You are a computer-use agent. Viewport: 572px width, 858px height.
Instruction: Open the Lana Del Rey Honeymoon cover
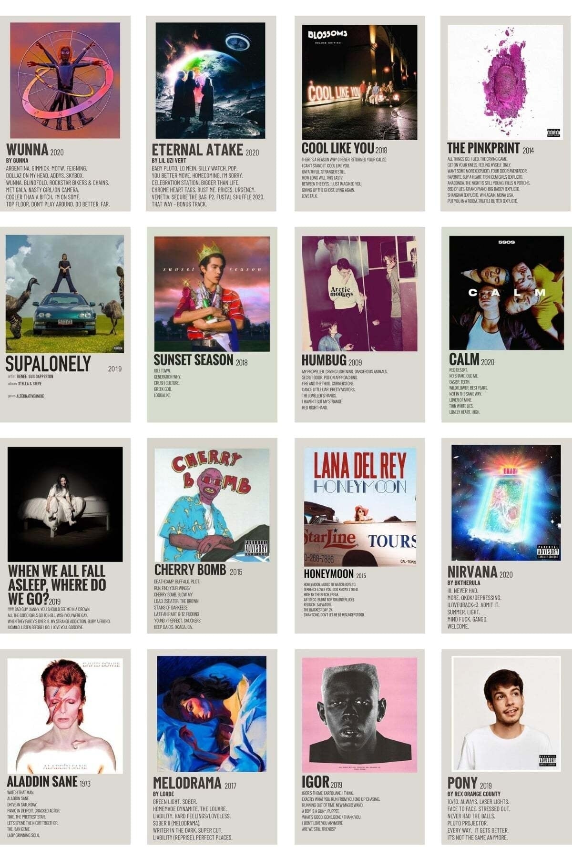coord(360,507)
